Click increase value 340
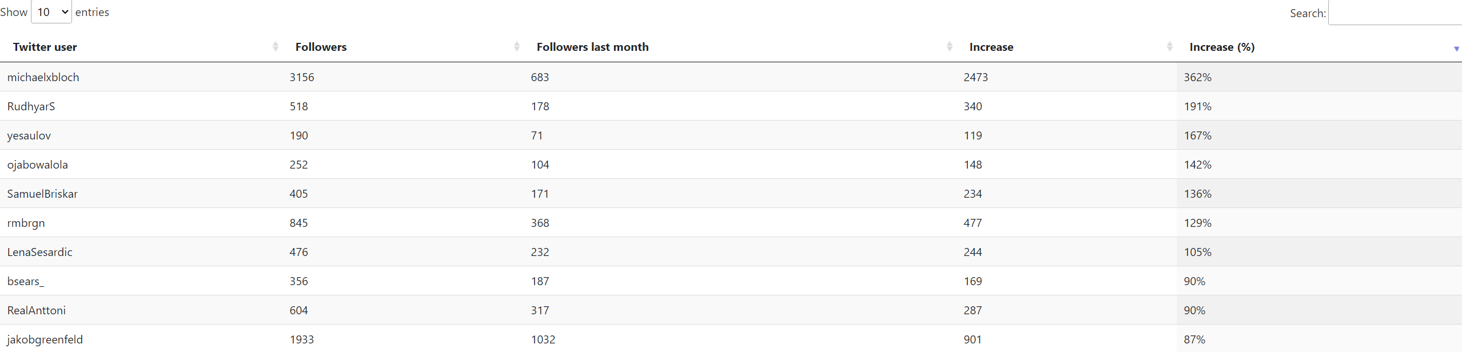Screen dimensions: 1462x352 point(973,106)
